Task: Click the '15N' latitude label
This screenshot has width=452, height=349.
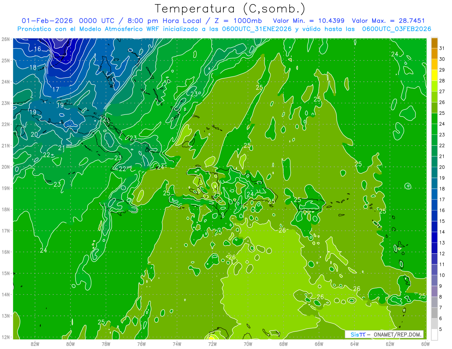Action: (6, 273)
